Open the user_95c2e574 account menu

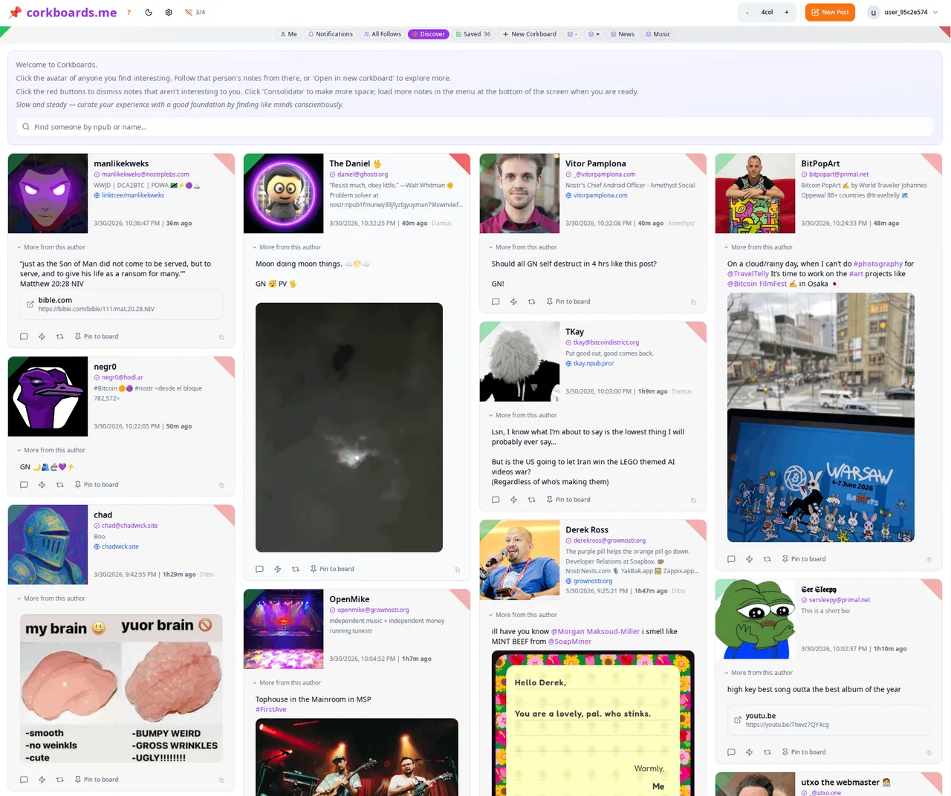(899, 13)
